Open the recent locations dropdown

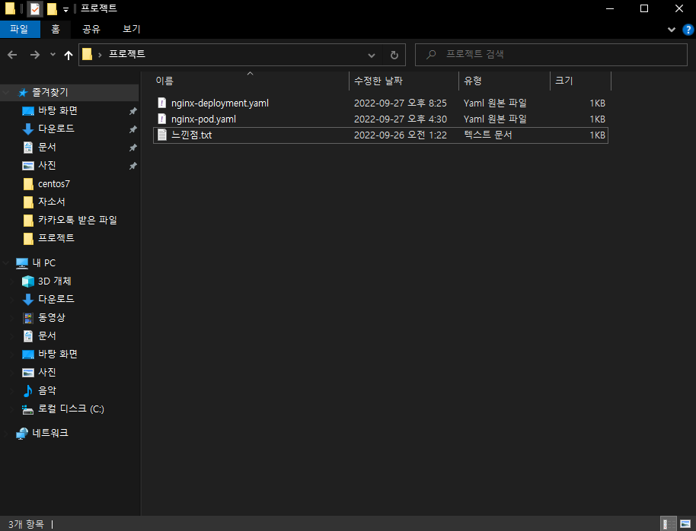53,55
